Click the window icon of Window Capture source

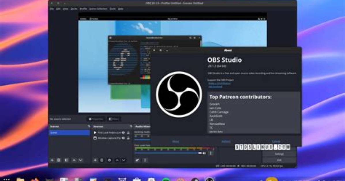point(95,138)
